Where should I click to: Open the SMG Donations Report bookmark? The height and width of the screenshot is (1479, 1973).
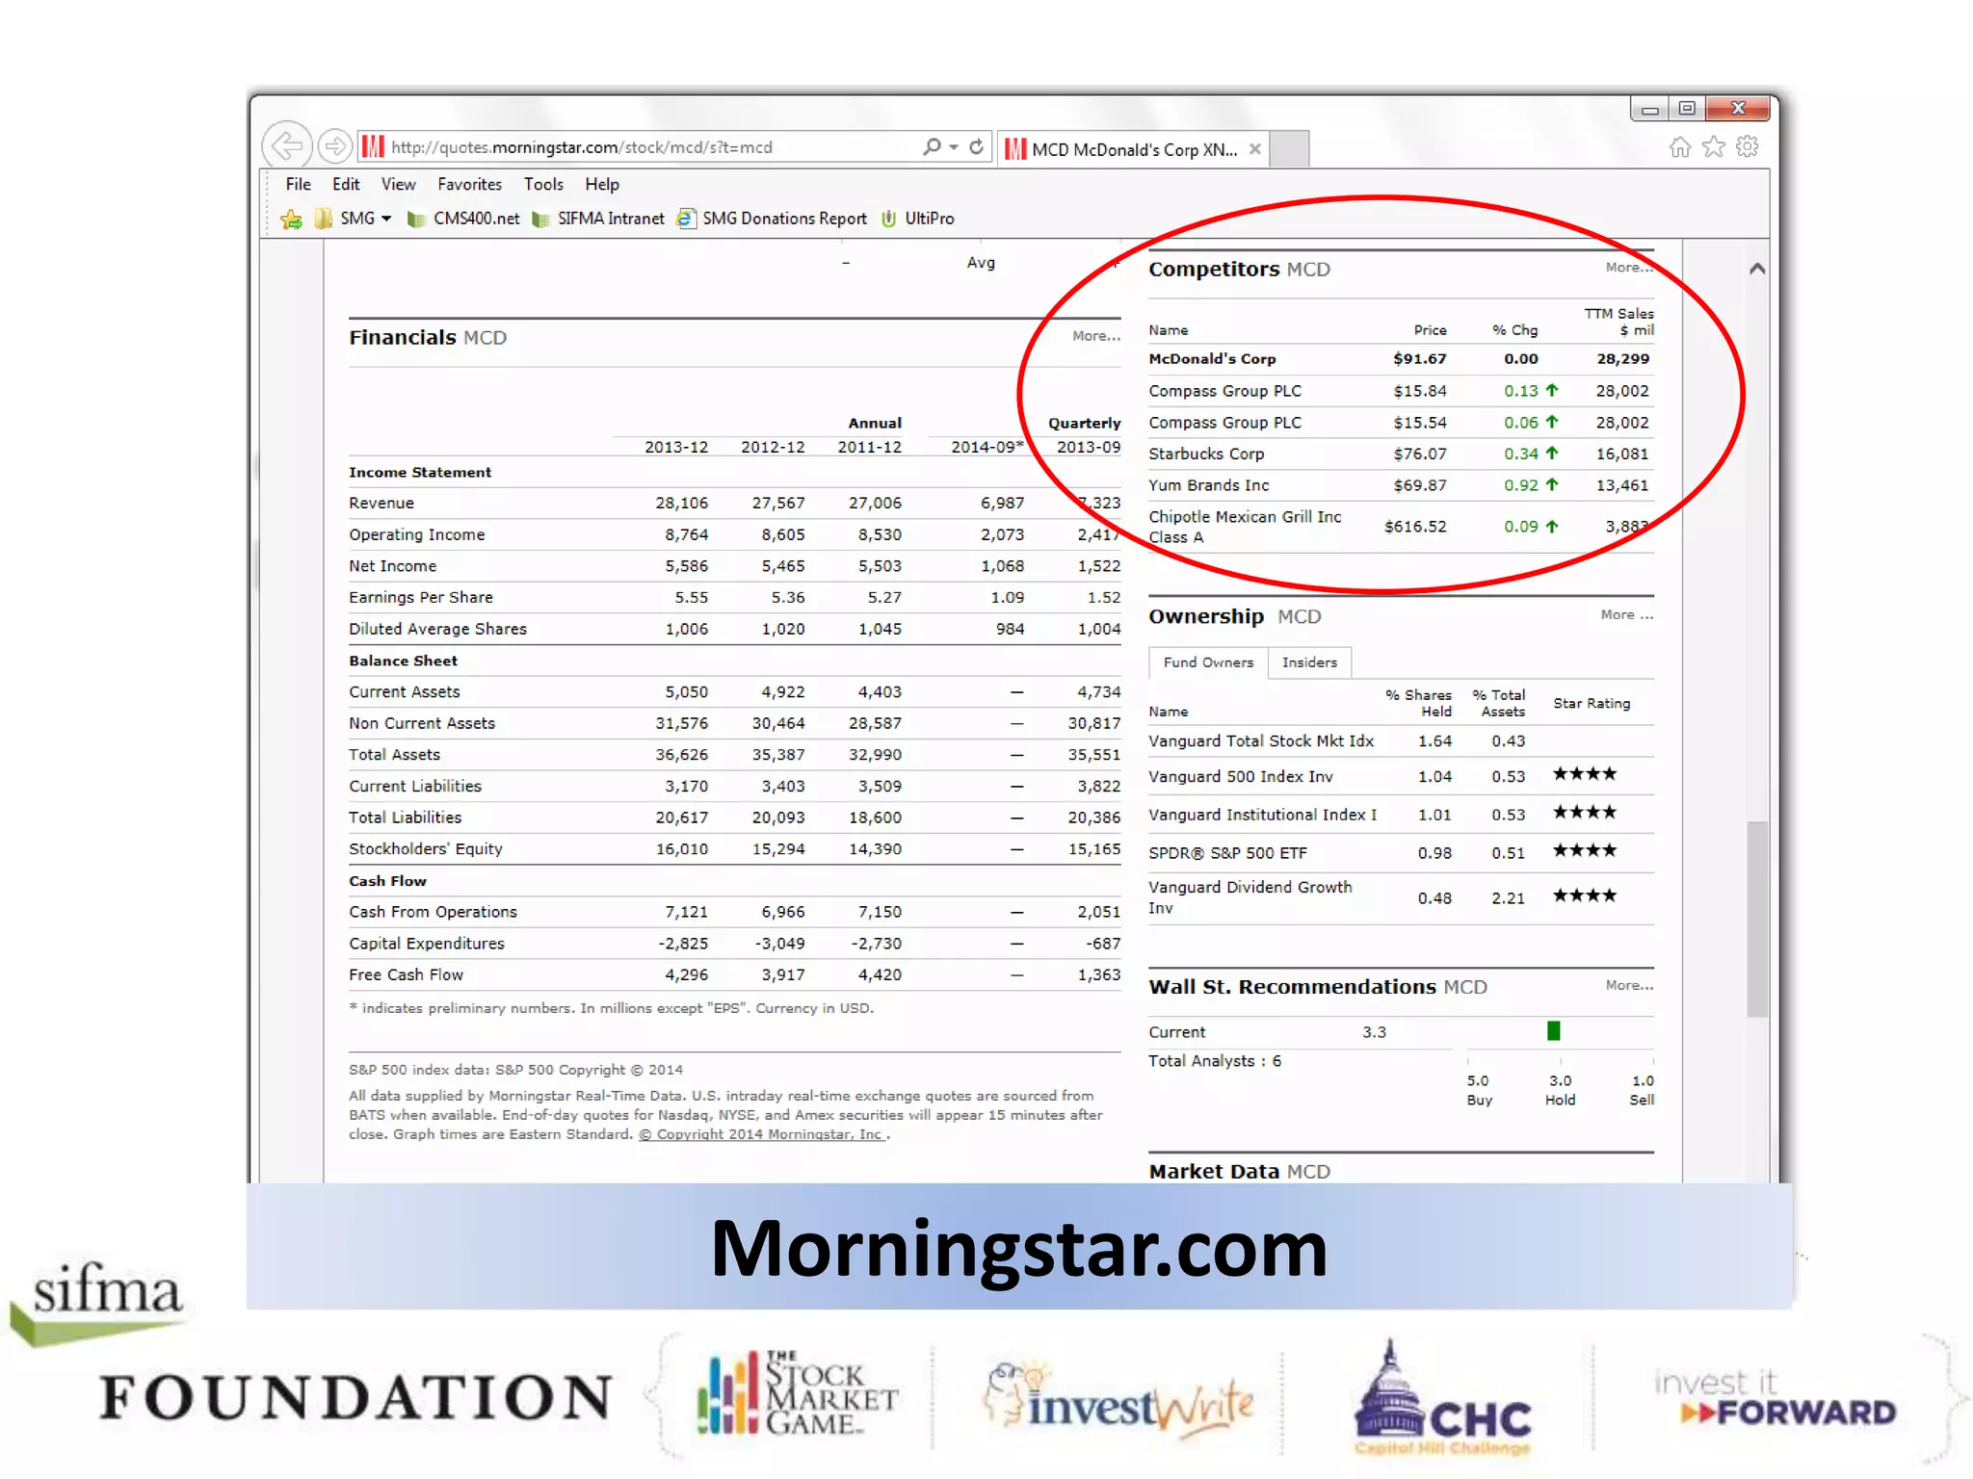click(x=783, y=219)
